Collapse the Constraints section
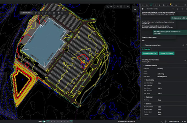Screen dimensions: 187x123 click(x=144, y=80)
